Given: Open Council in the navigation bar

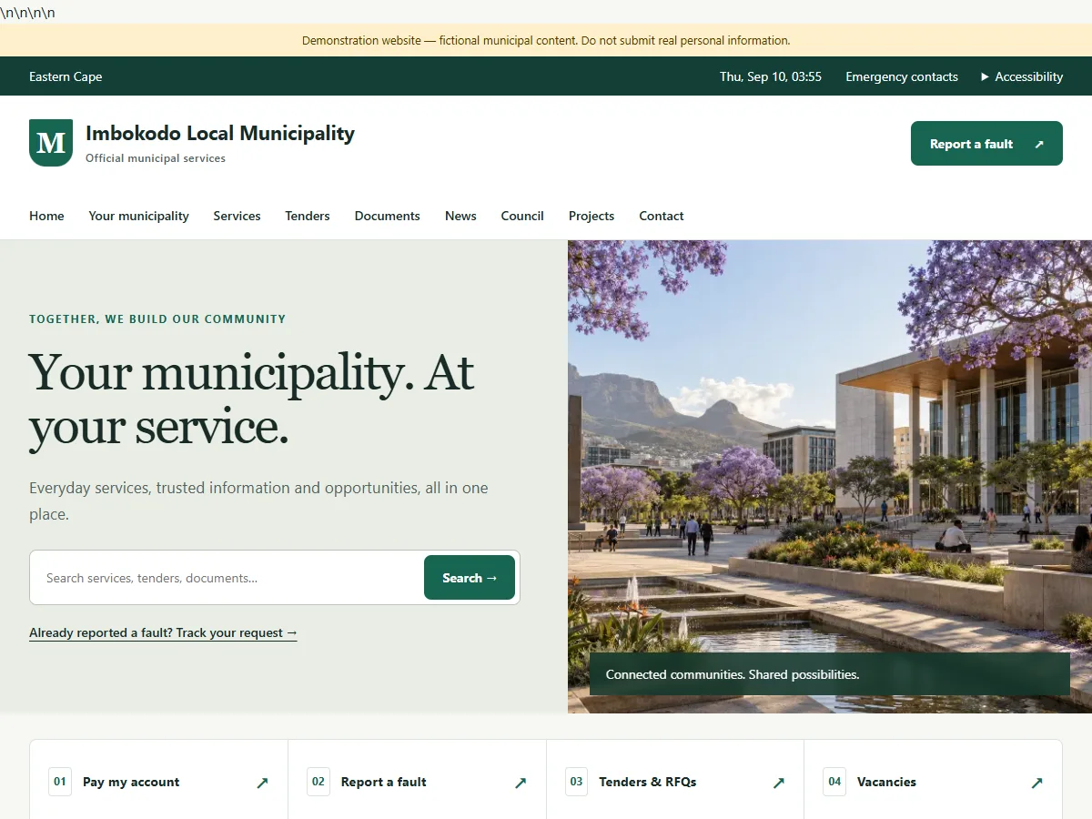Looking at the screenshot, I should 522,216.
